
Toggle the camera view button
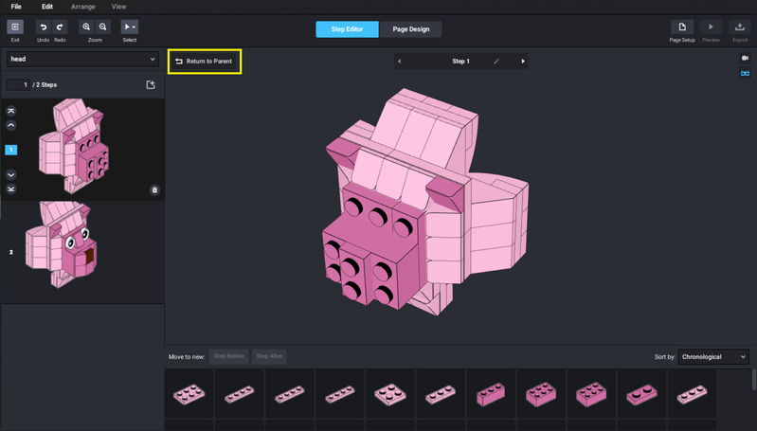745,59
